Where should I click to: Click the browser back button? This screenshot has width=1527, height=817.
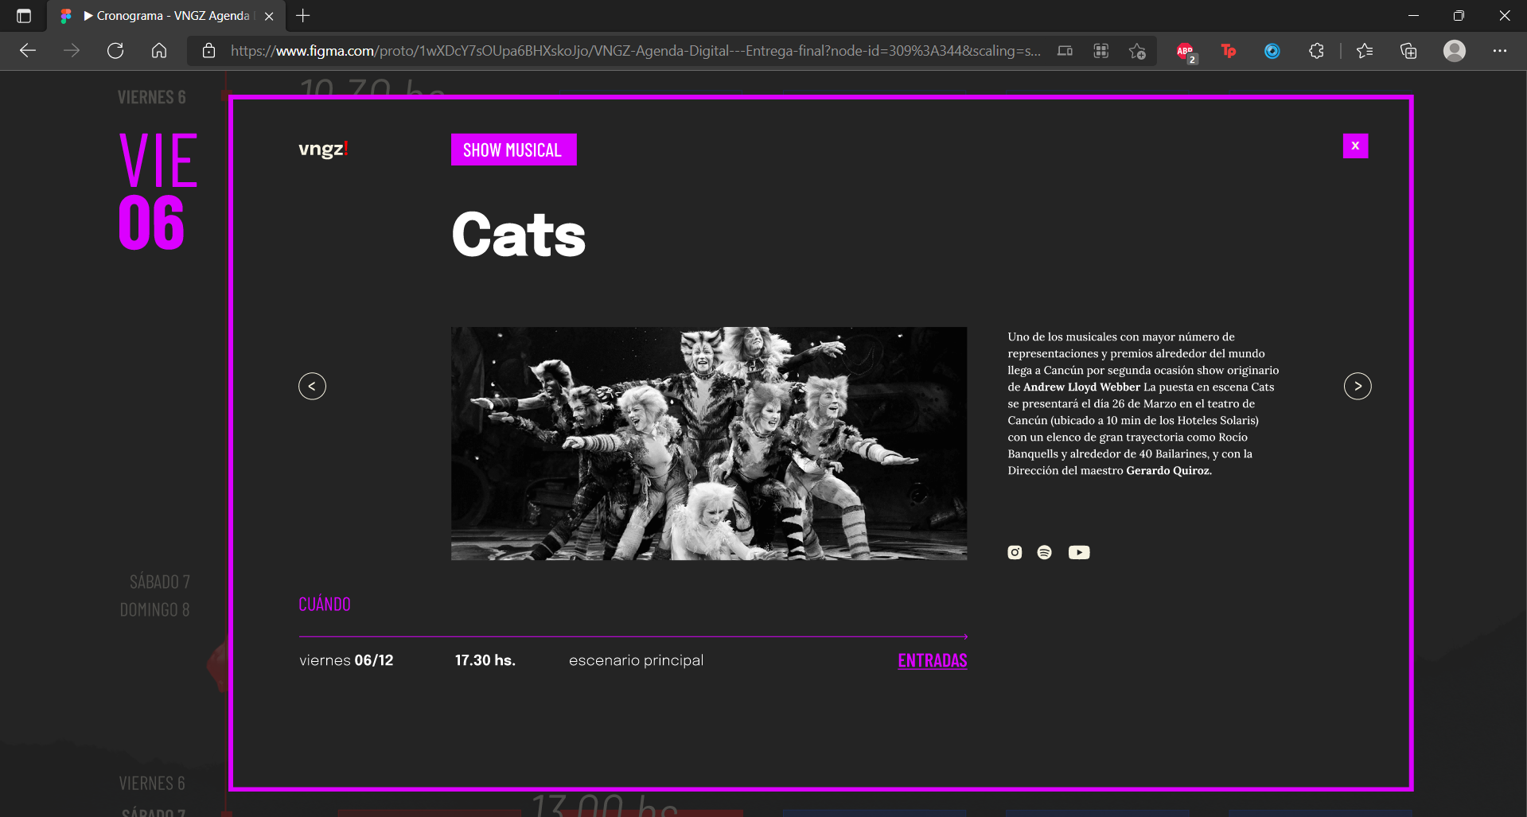point(28,51)
